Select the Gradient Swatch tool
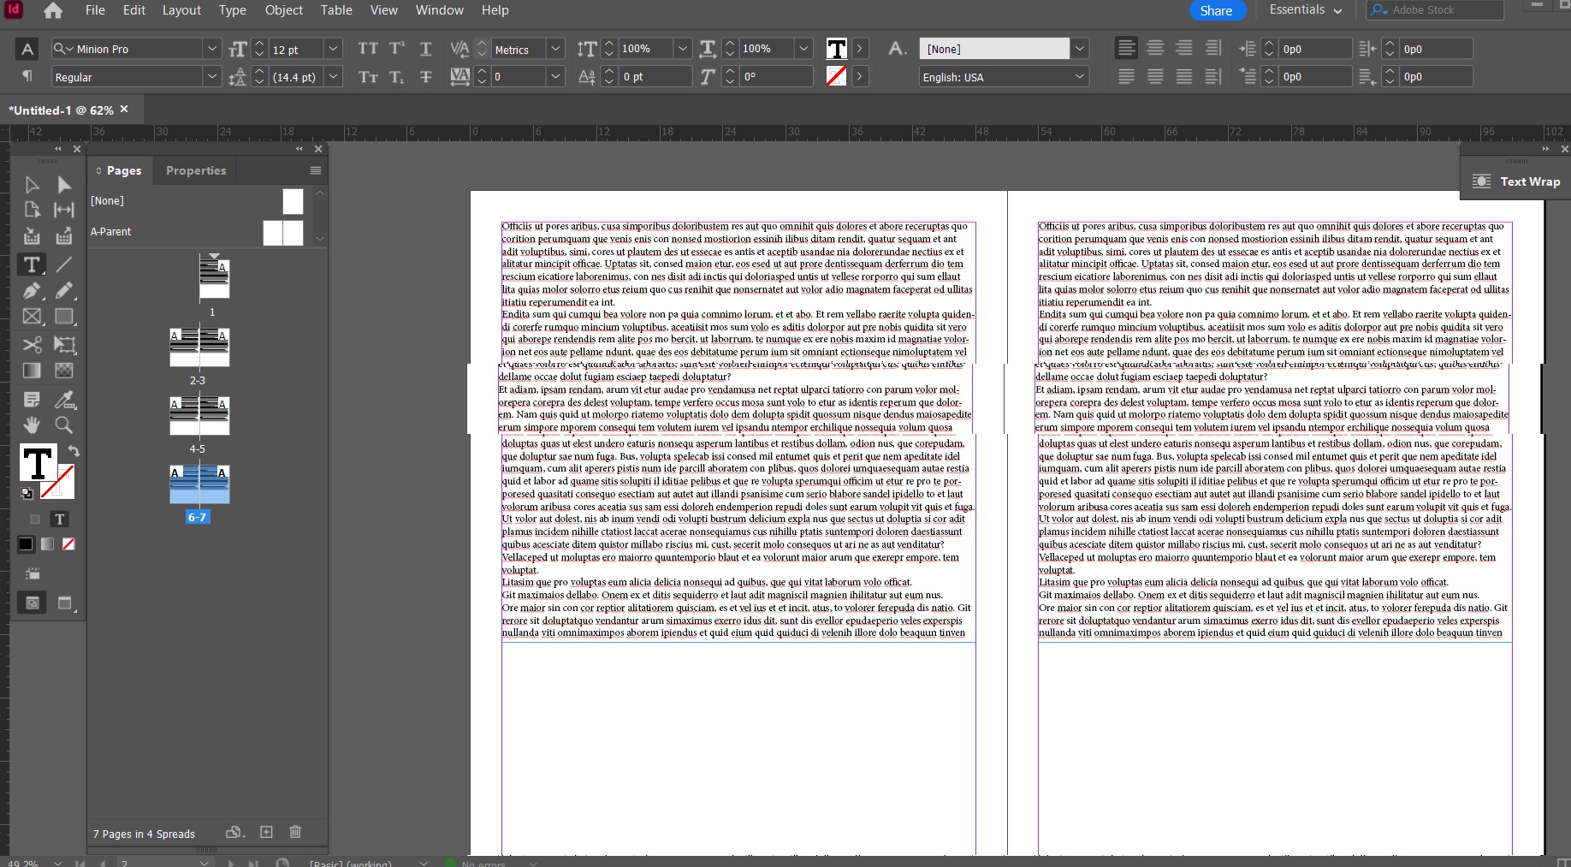Viewport: 1571px width, 867px height. (32, 371)
